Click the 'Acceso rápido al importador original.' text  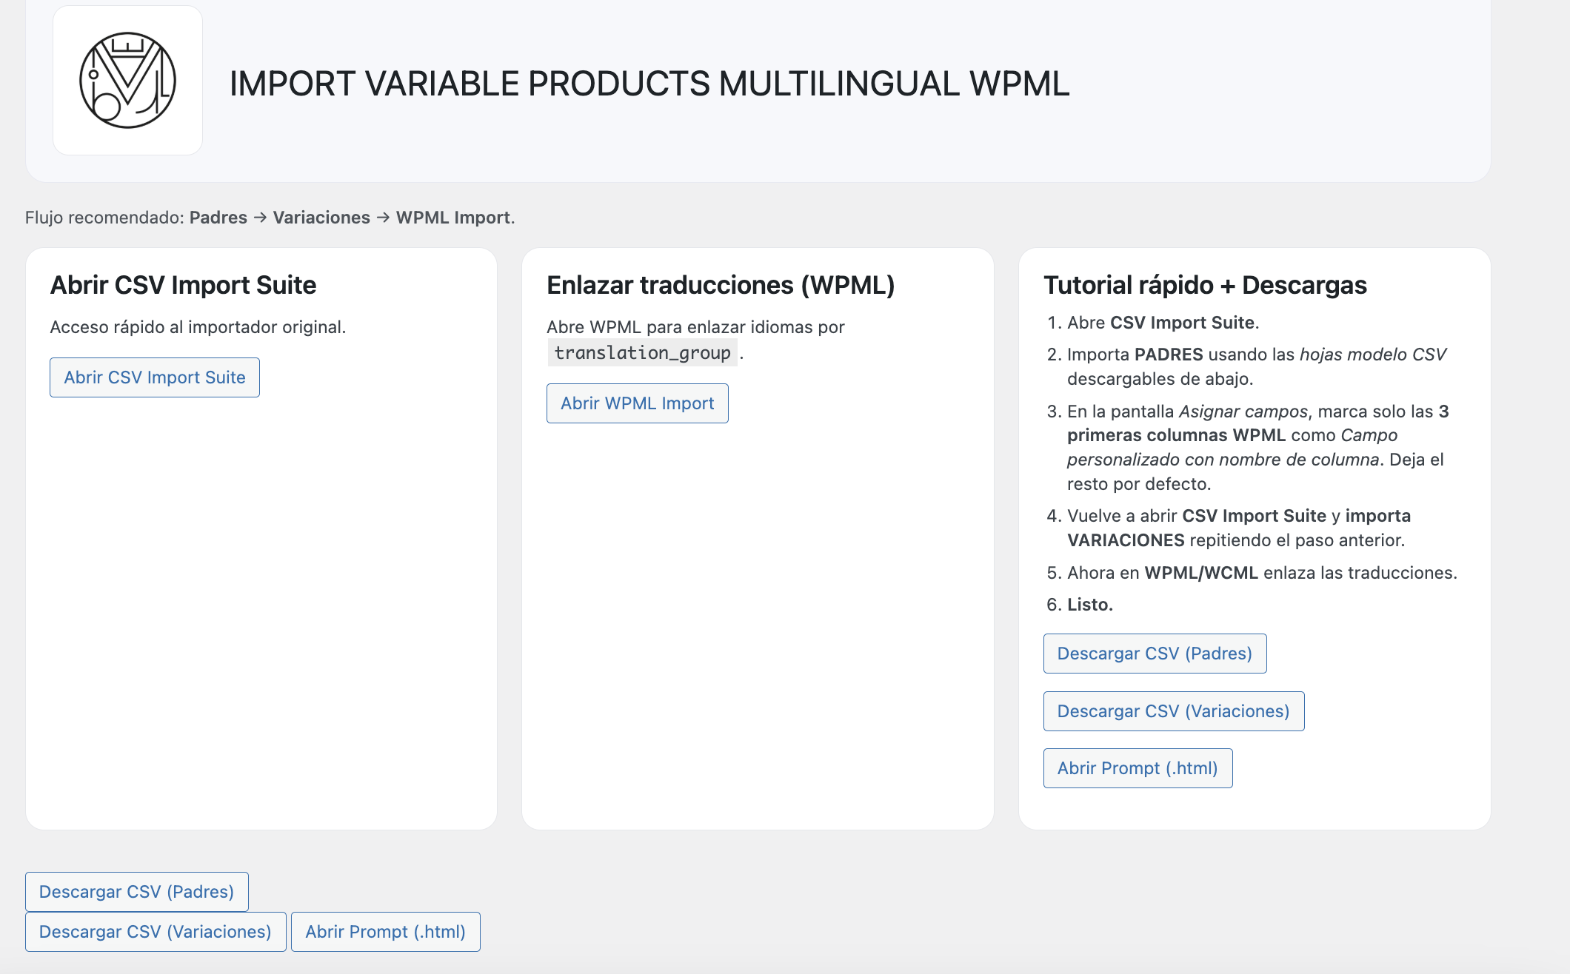click(x=198, y=327)
